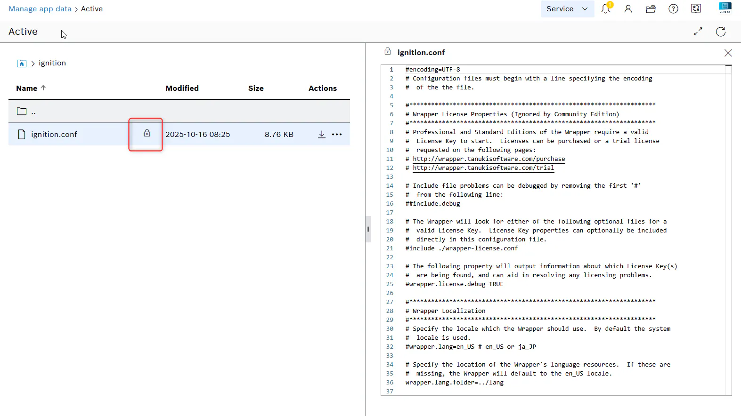Click the '#encoding=UTF-8' line

click(433, 70)
